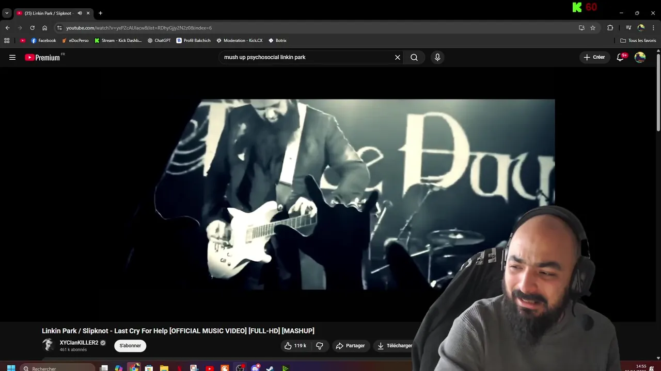This screenshot has height=371, width=661.
Task: Close the Linkin Park / Slipknot tab
Action: point(88,13)
